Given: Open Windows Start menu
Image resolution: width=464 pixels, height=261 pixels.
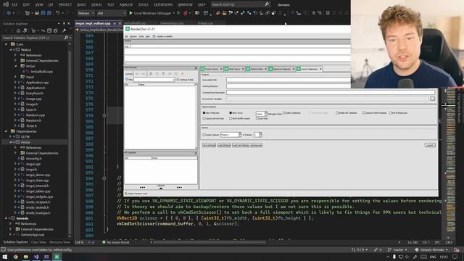Looking at the screenshot, I should [5, 257].
